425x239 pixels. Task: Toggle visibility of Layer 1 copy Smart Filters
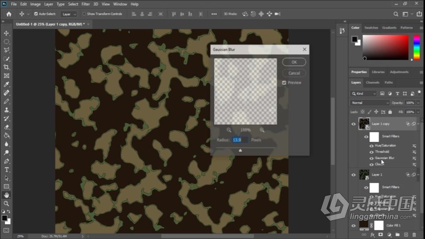[366, 137]
